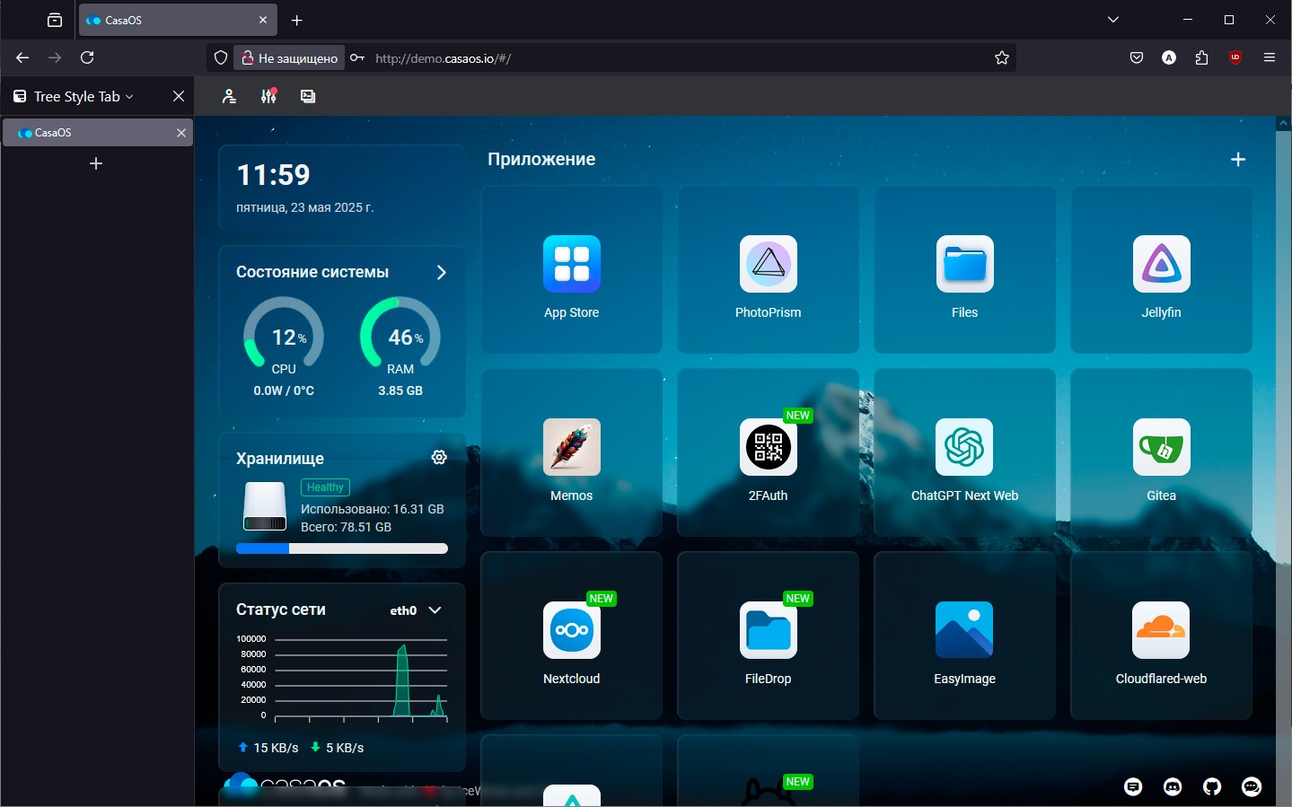
Task: Open the Firefox hamburger menu
Action: click(1270, 57)
